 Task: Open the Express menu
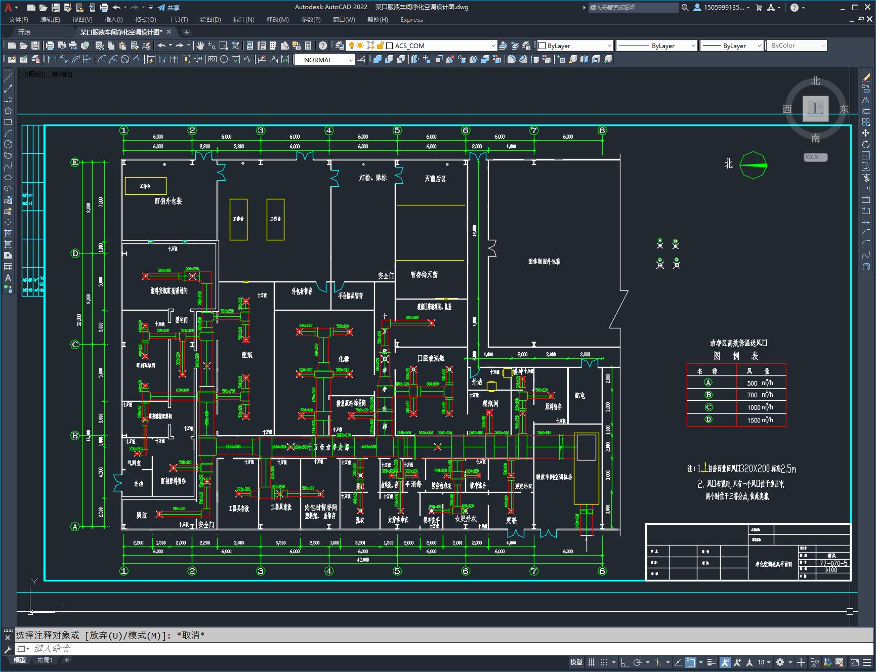pyautogui.click(x=411, y=19)
